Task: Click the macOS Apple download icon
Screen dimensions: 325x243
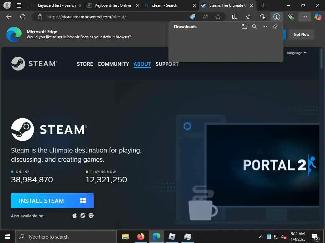Action: tap(75, 216)
